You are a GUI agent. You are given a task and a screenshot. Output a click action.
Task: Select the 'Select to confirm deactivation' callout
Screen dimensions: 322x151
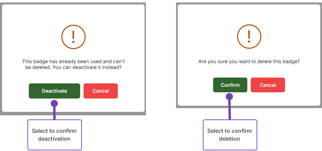[54, 135]
